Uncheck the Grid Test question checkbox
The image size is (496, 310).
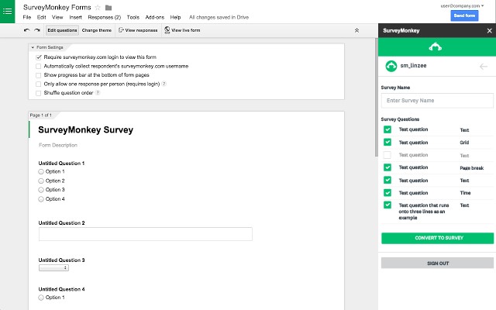[x=387, y=142]
